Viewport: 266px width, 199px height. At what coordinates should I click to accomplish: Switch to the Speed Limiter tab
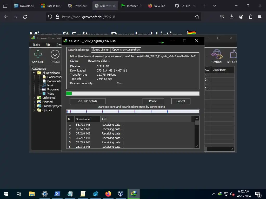coord(101,49)
